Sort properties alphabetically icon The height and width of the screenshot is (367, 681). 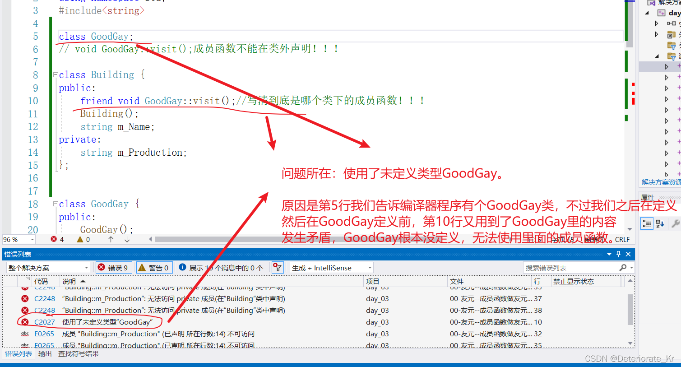pyautogui.click(x=660, y=223)
